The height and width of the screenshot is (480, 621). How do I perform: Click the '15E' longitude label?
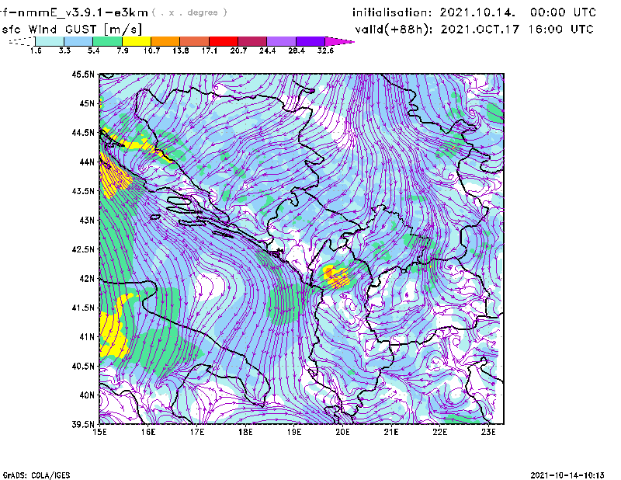99,432
